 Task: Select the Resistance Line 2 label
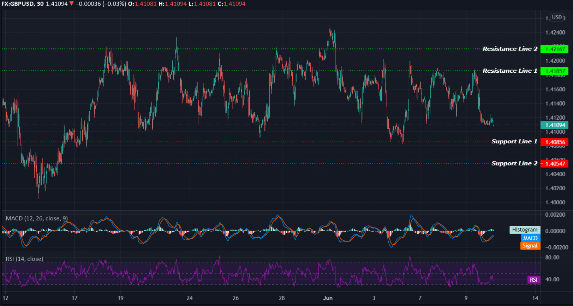pos(510,49)
